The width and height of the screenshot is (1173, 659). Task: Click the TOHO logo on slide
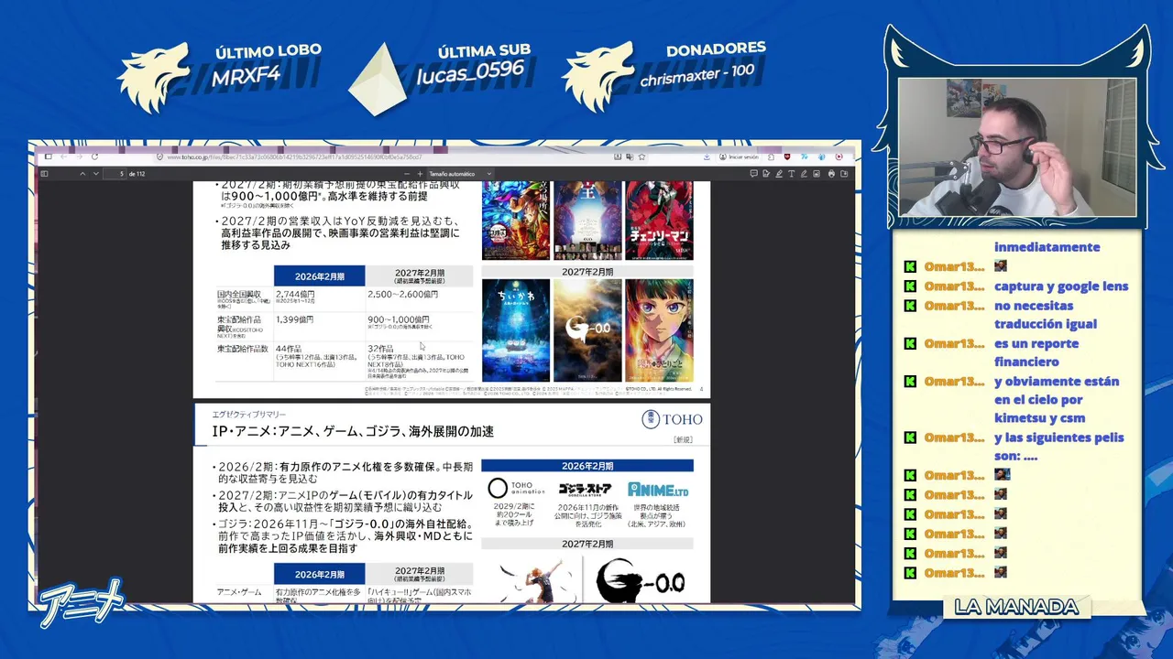673,419
